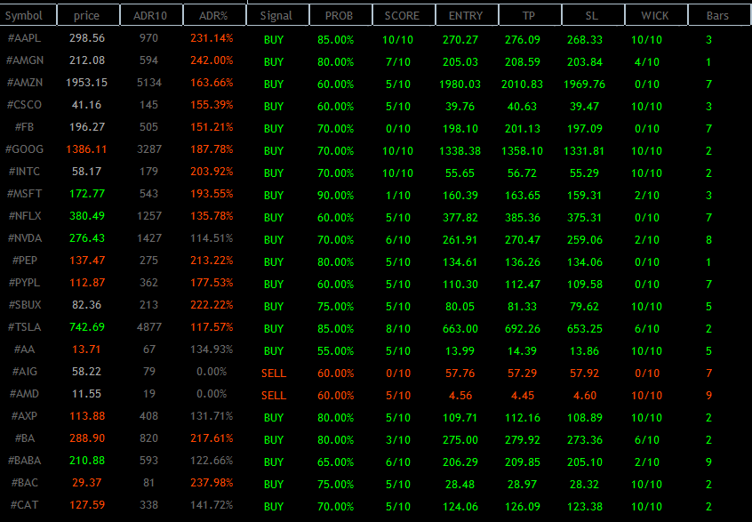This screenshot has height=522, width=752.
Task: Click the ADR% value 237.98%
Action: point(212,482)
